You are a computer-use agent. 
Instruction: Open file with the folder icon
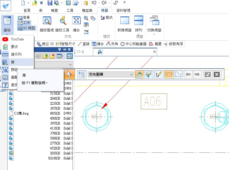34,3
